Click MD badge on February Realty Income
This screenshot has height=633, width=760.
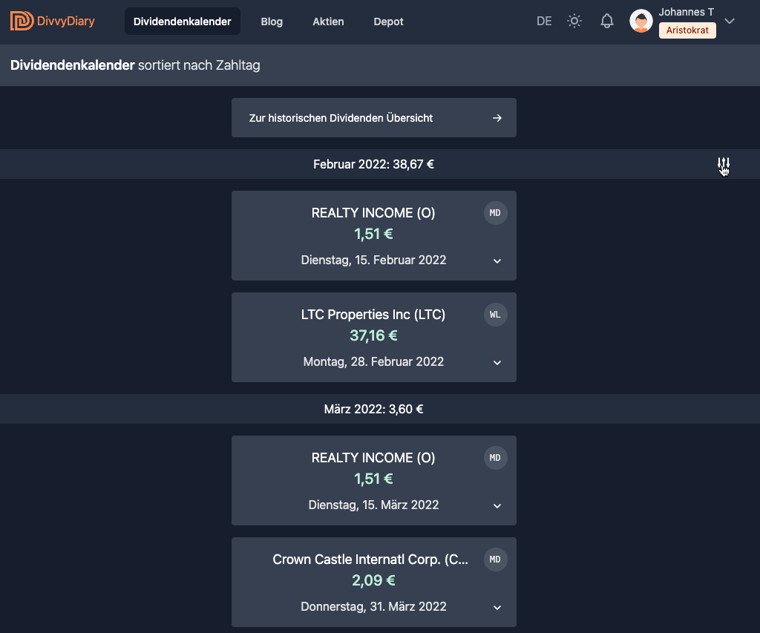pyautogui.click(x=495, y=213)
